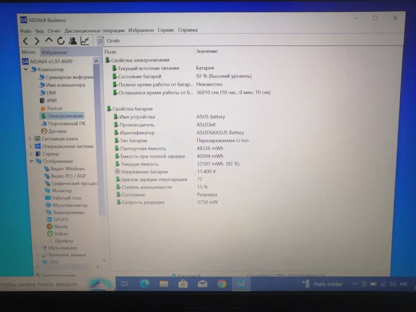Open the Report (Отчёт) toolbar button
Image resolution: width=416 pixels, height=312 pixels.
[109, 41]
